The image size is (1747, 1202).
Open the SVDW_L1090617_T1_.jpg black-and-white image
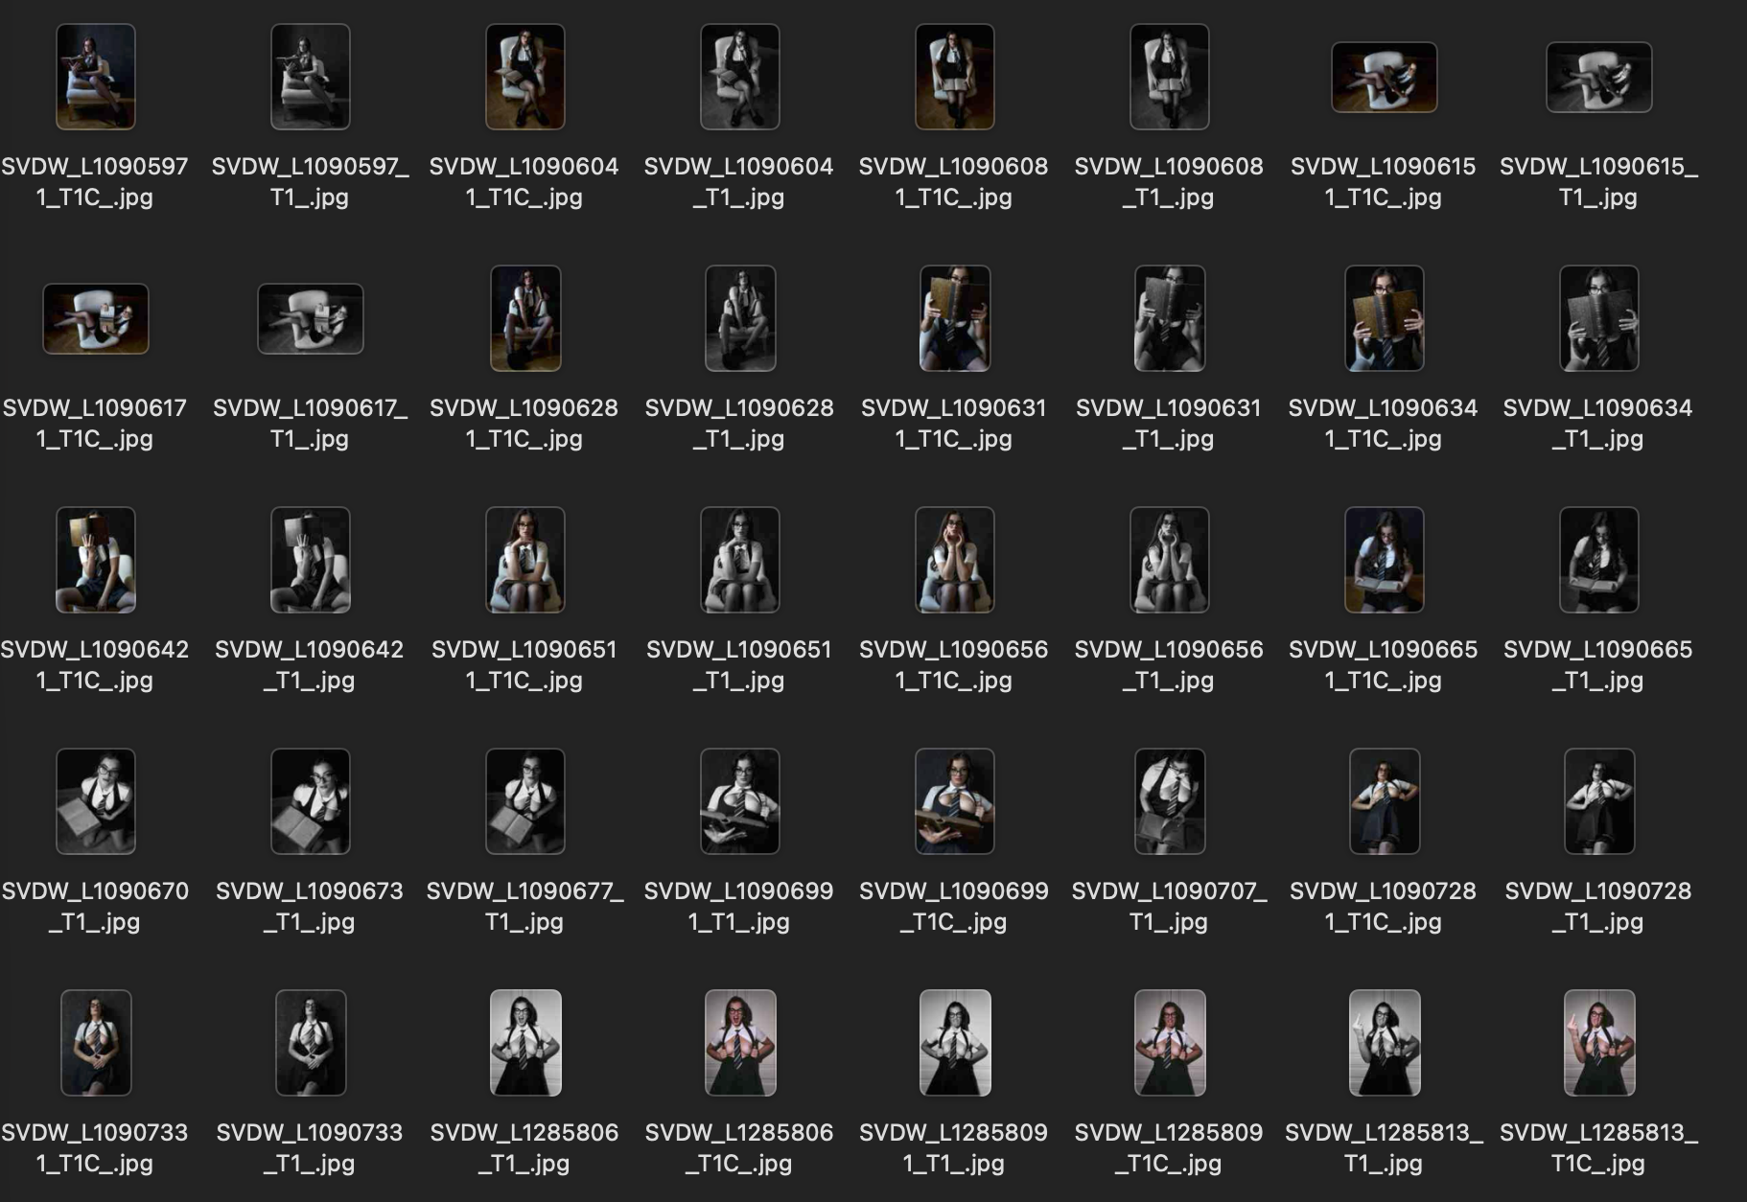tap(310, 319)
